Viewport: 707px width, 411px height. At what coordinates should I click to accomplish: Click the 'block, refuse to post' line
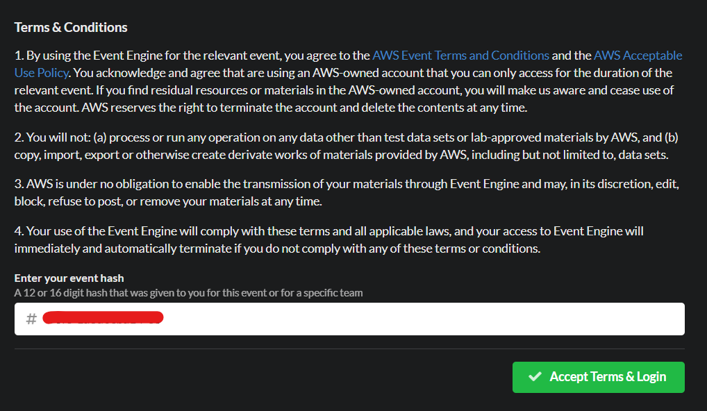(x=168, y=201)
